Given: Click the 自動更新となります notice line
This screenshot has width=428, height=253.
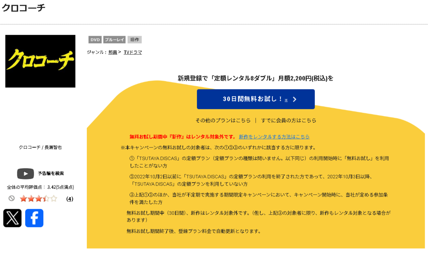Looking at the screenshot, I should (x=194, y=231).
